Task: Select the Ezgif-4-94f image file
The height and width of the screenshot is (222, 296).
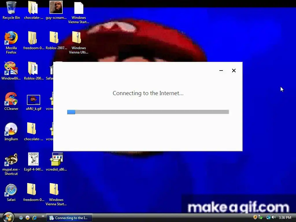Action: tap(34, 162)
